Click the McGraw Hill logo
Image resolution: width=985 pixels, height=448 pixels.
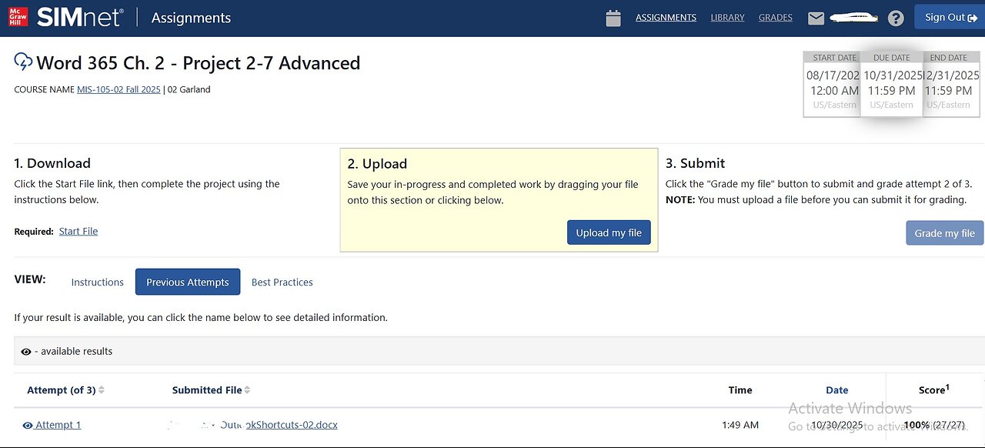coord(18,17)
